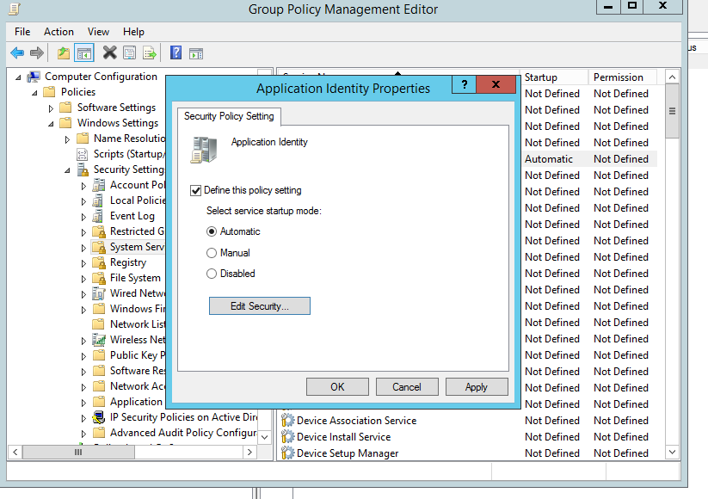Image resolution: width=708 pixels, height=499 pixels.
Task: Click the services list scroll down arrow
Action: click(x=672, y=452)
